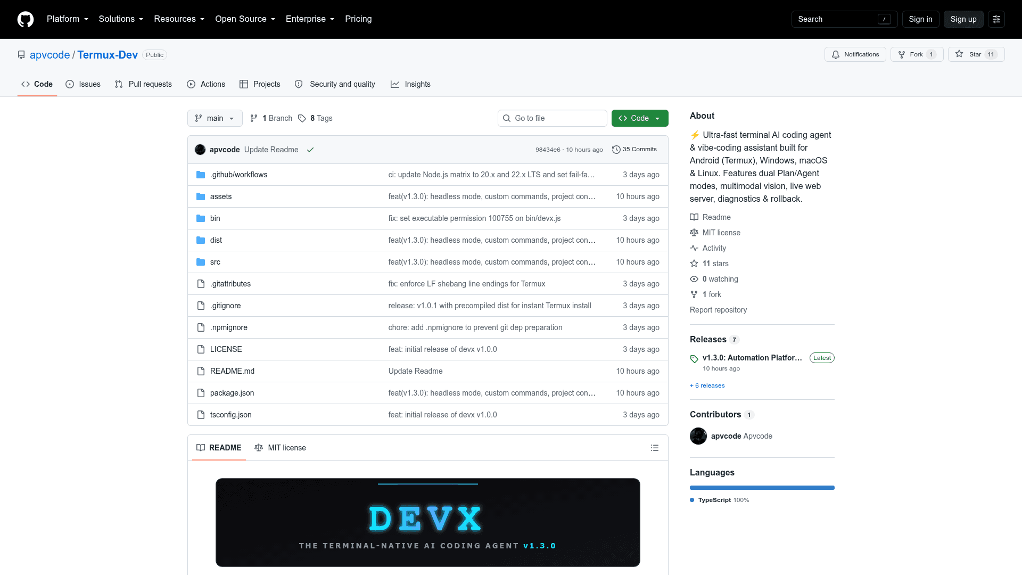Switch to the Code tab
Screen dimensions: 1022x575
tap(37, 84)
